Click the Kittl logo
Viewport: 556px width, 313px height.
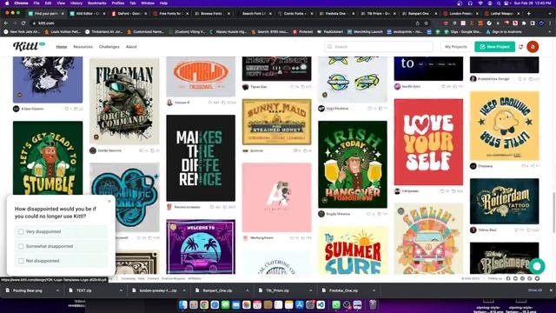tap(29, 46)
